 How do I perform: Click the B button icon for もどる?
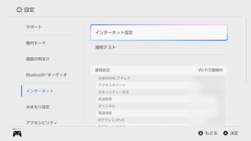200,133
